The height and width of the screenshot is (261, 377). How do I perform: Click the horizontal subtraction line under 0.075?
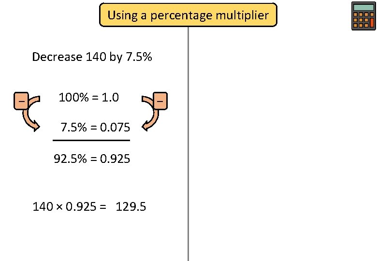pyautogui.click(x=91, y=140)
